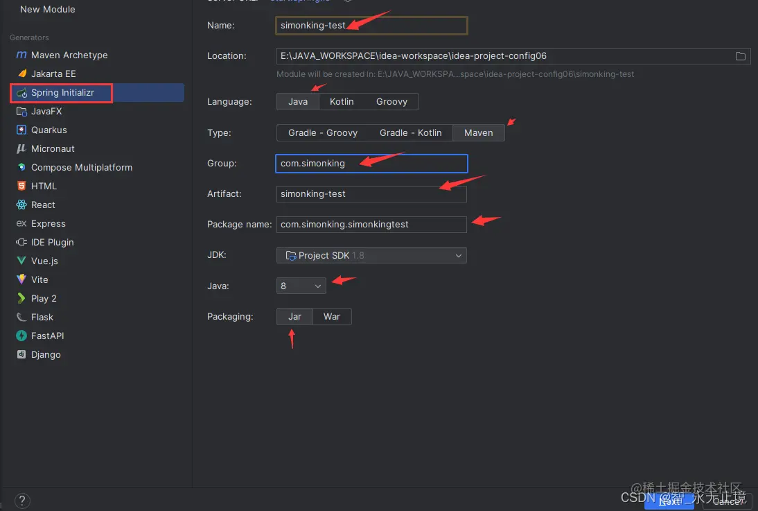This screenshot has height=511, width=758.
Task: Click the Flask generator icon
Action: coord(21,317)
